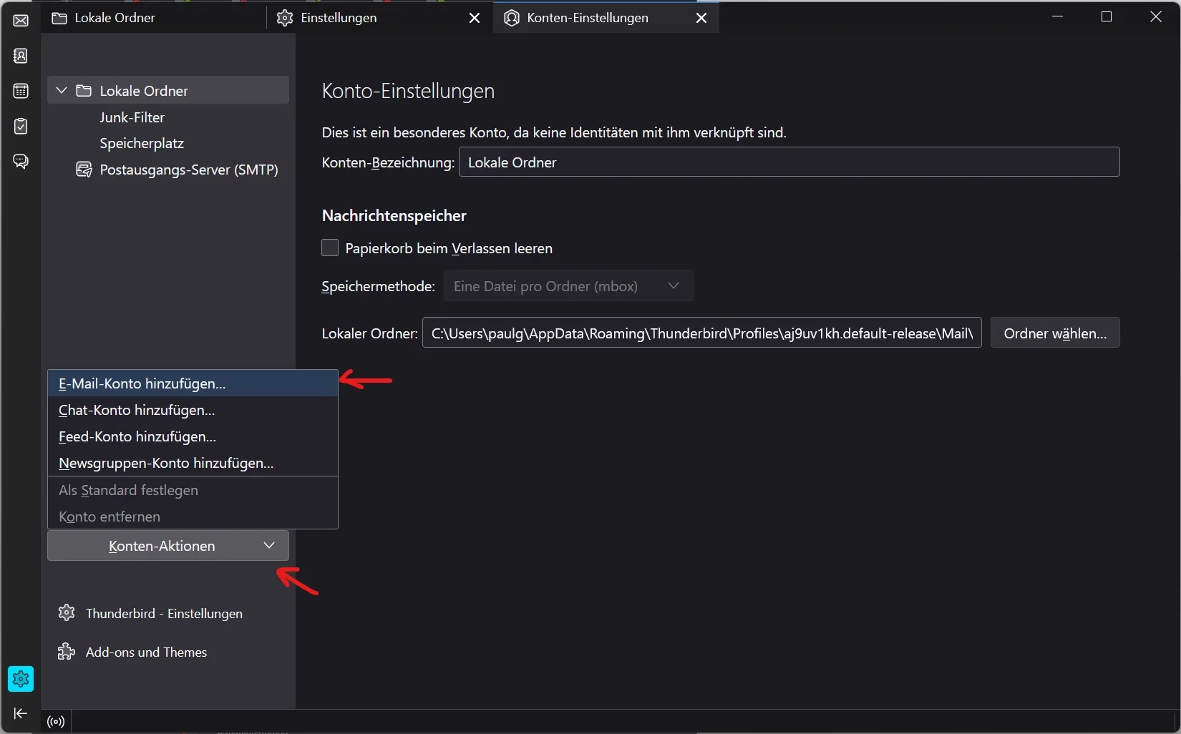The height and width of the screenshot is (734, 1181).
Task: Click the Ordner wählen button
Action: (1055, 333)
